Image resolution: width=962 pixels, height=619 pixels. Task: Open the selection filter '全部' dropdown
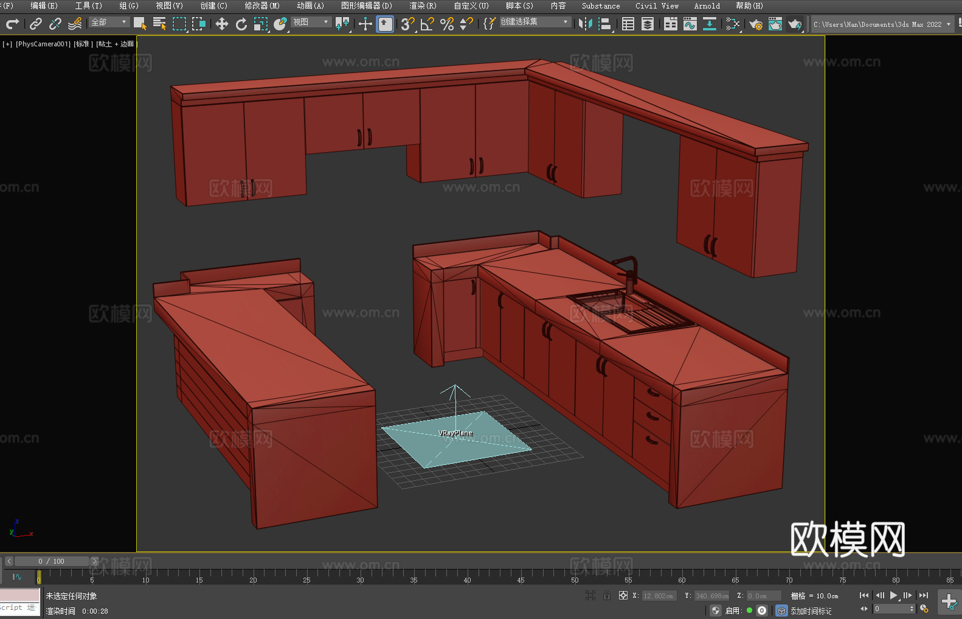click(x=109, y=22)
